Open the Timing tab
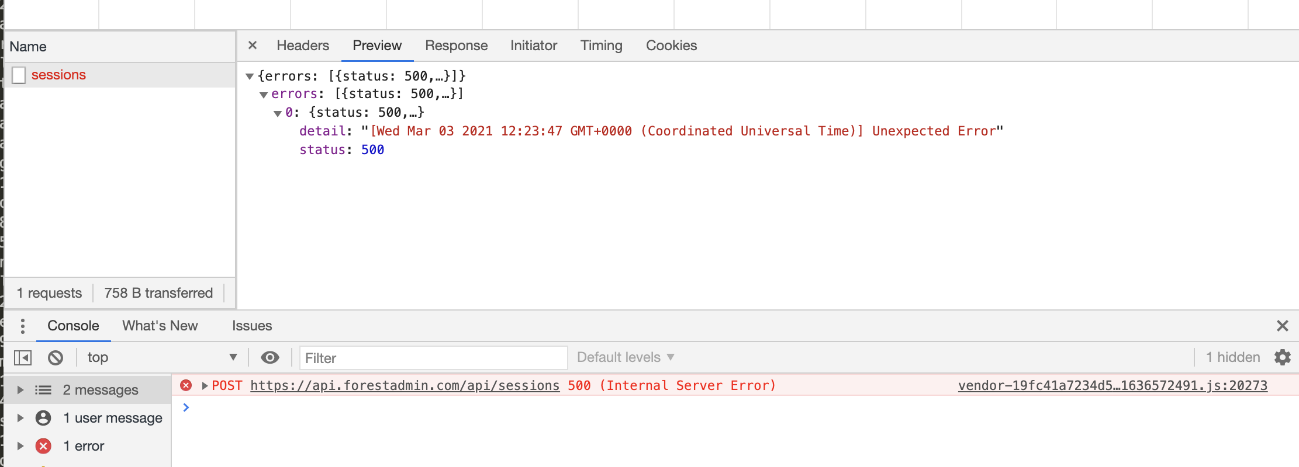Screen dimensions: 1299x467 point(601,46)
